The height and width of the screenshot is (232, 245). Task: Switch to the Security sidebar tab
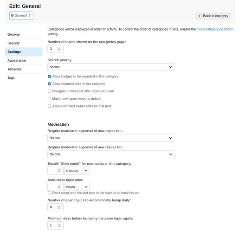click(24, 43)
